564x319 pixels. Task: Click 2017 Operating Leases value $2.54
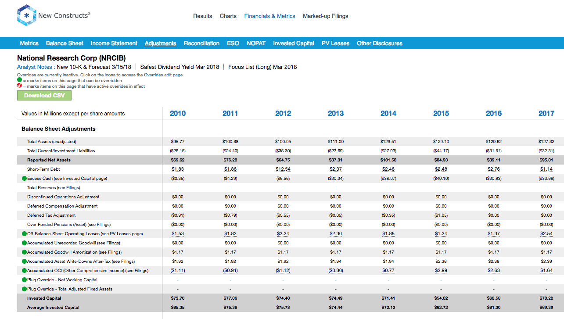point(546,234)
